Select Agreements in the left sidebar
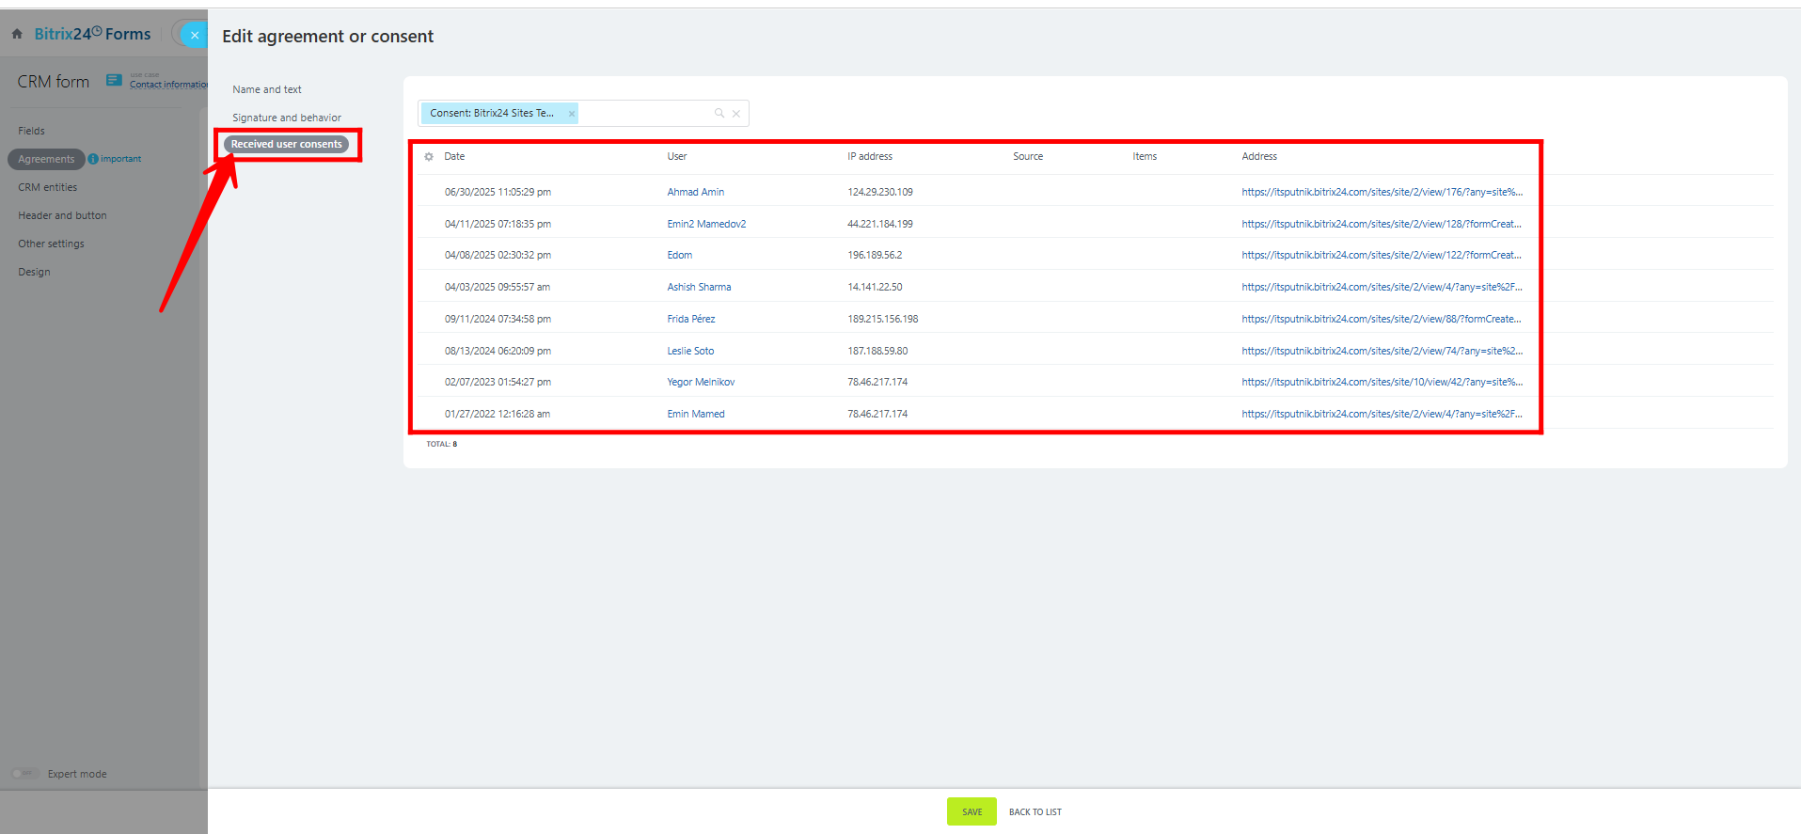The image size is (1801, 834). tap(46, 159)
